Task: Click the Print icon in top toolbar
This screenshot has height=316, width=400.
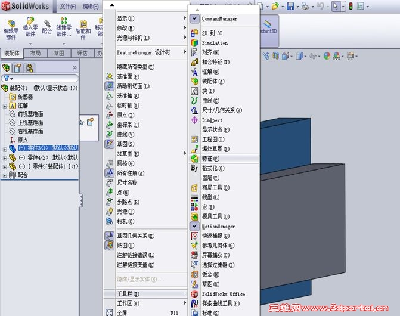Action: pyautogui.click(x=305, y=6)
